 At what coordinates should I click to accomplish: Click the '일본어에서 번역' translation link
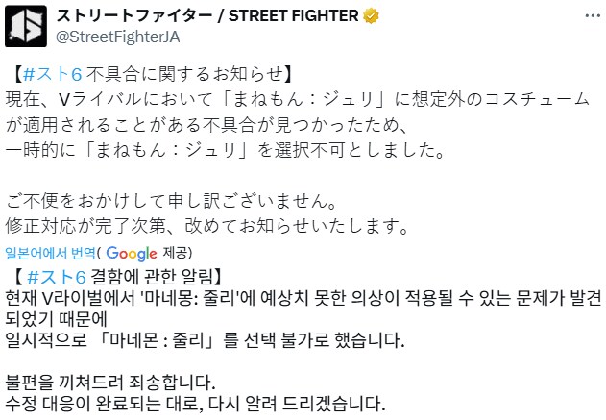51,254
